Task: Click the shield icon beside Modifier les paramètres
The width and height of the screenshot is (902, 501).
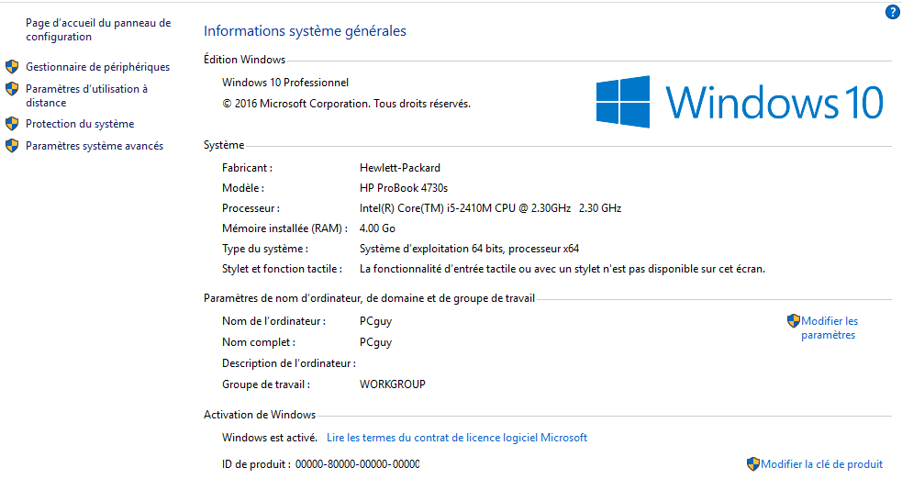Action: click(794, 321)
